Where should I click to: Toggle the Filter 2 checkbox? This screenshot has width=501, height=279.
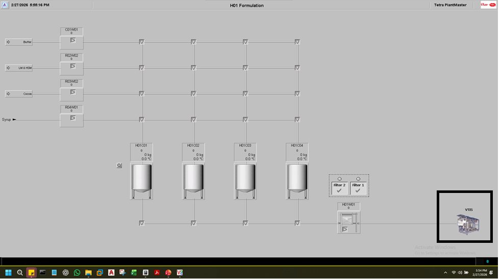(x=340, y=190)
